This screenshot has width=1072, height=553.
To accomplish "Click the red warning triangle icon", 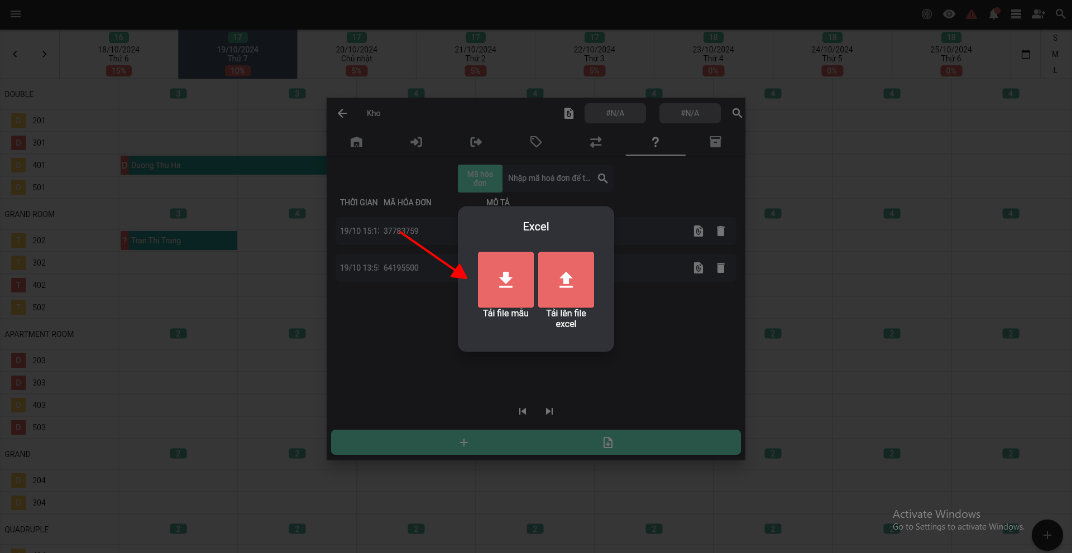I will pos(971,14).
